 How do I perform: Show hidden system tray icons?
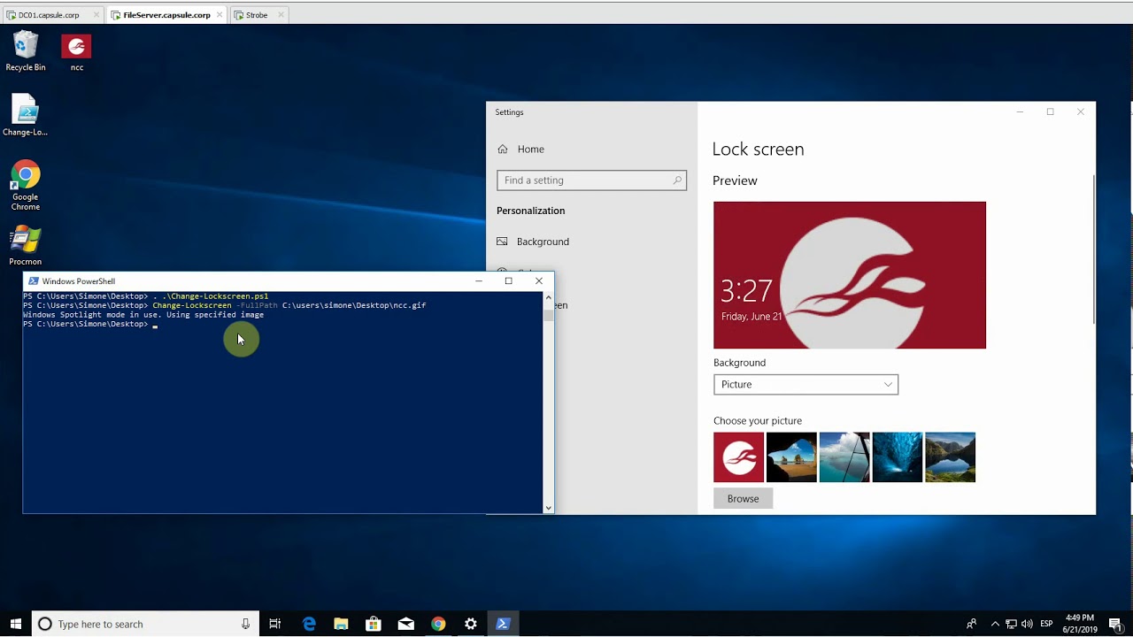pos(995,624)
